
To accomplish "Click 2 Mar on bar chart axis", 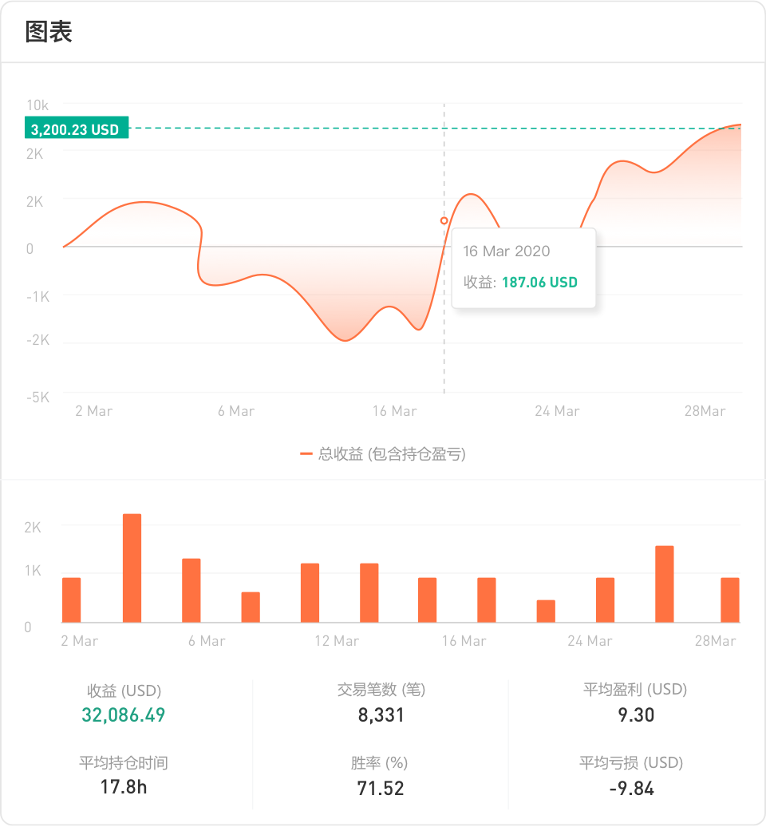I will [79, 641].
